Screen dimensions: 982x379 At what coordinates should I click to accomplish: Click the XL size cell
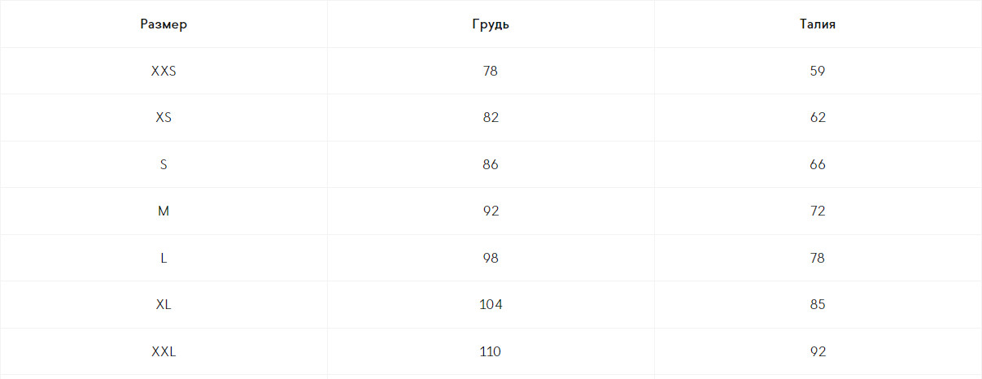[x=164, y=305]
